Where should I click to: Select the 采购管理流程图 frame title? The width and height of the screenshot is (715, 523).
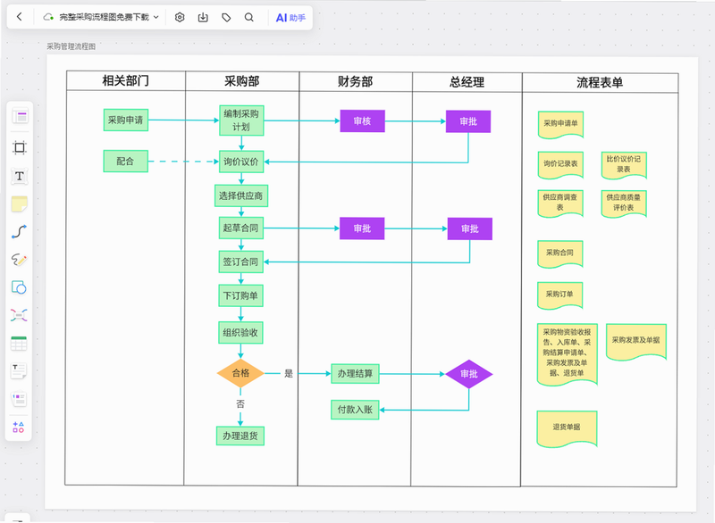[x=71, y=46]
